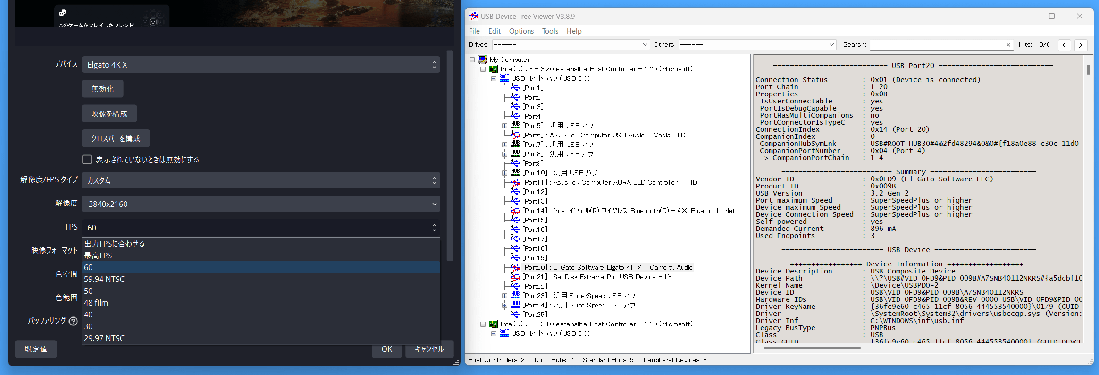
Task: Select 59.94 NTSC from FPS list
Action: pyautogui.click(x=260, y=279)
